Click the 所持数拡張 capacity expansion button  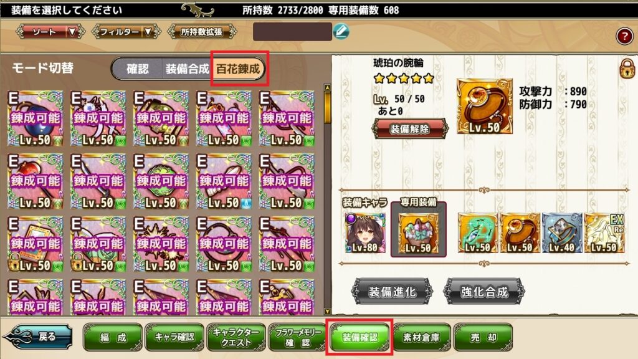click(202, 32)
